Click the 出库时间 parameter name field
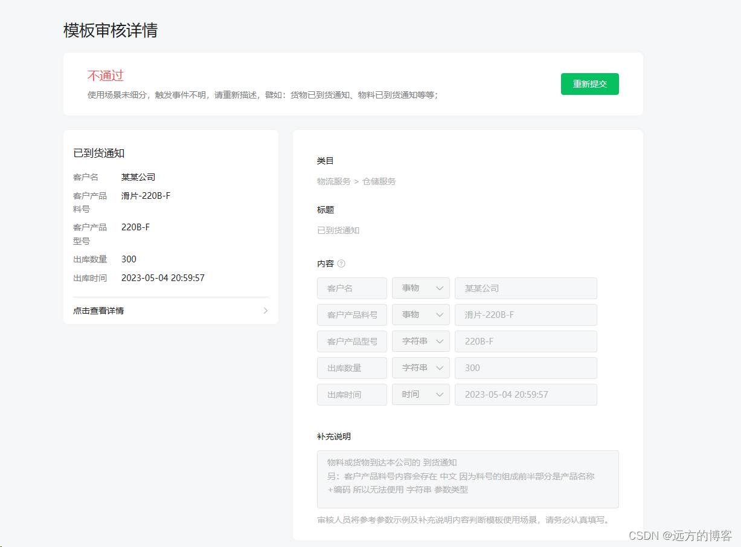The width and height of the screenshot is (741, 547). click(x=352, y=395)
